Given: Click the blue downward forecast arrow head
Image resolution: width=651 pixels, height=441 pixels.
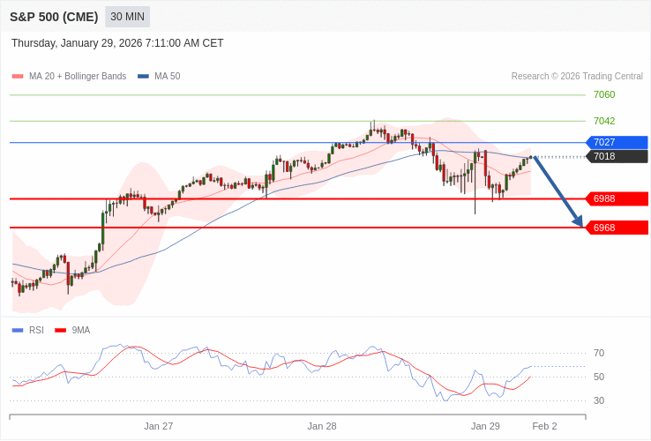Looking at the screenshot, I should coord(578,220).
